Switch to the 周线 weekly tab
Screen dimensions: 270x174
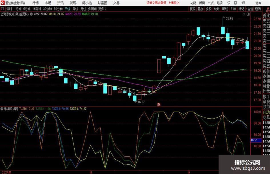tap(75, 9)
